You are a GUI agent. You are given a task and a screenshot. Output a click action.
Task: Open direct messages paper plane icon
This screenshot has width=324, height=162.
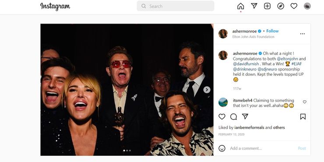click(x=254, y=6)
